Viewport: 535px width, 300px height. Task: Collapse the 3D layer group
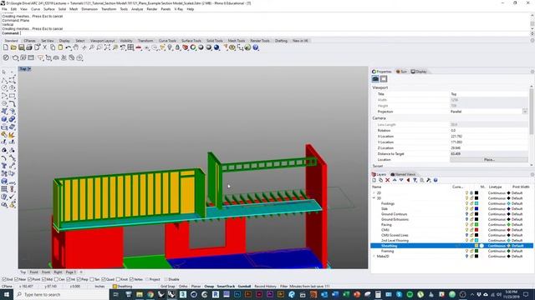tap(374, 198)
